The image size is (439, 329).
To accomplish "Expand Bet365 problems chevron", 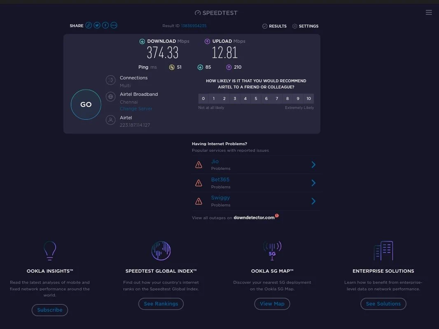I will [x=313, y=183].
